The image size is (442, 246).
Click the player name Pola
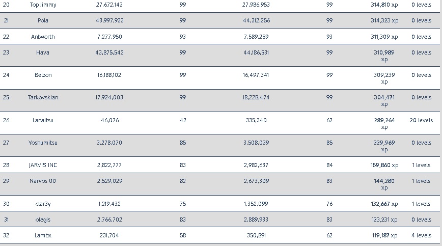(x=43, y=20)
